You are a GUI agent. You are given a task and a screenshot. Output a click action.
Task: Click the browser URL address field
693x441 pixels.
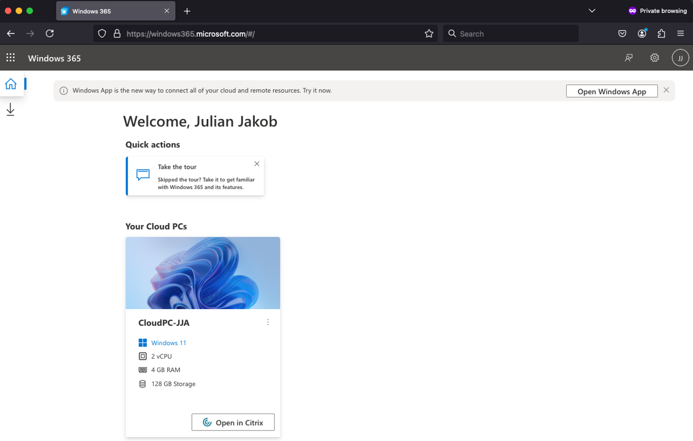coord(266,34)
